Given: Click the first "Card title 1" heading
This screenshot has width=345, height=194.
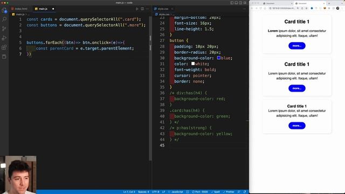Looking at the screenshot, I should [297, 22].
